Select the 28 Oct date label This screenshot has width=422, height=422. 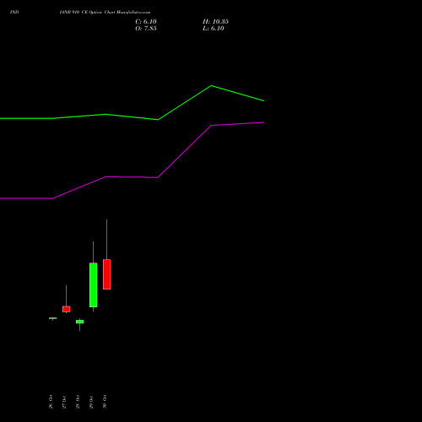pos(78,402)
